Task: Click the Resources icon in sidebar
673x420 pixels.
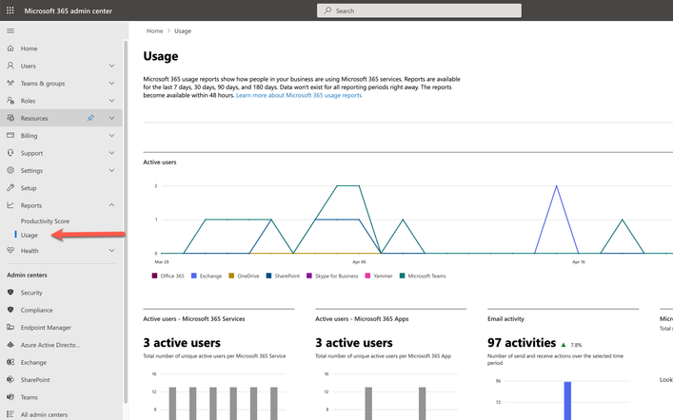Action: pyautogui.click(x=10, y=118)
